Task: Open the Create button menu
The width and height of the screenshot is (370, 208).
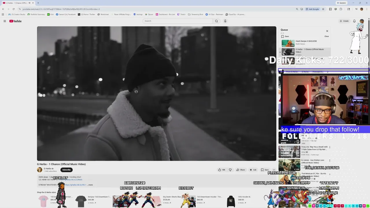Action: (344, 21)
